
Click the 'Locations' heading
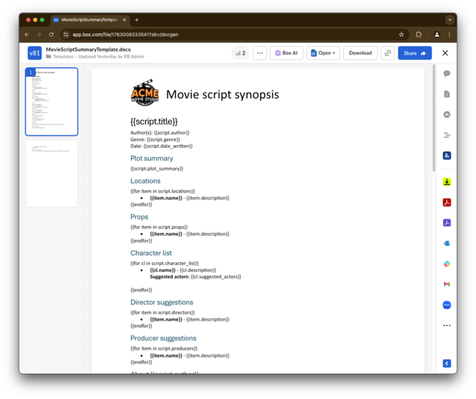(x=145, y=181)
